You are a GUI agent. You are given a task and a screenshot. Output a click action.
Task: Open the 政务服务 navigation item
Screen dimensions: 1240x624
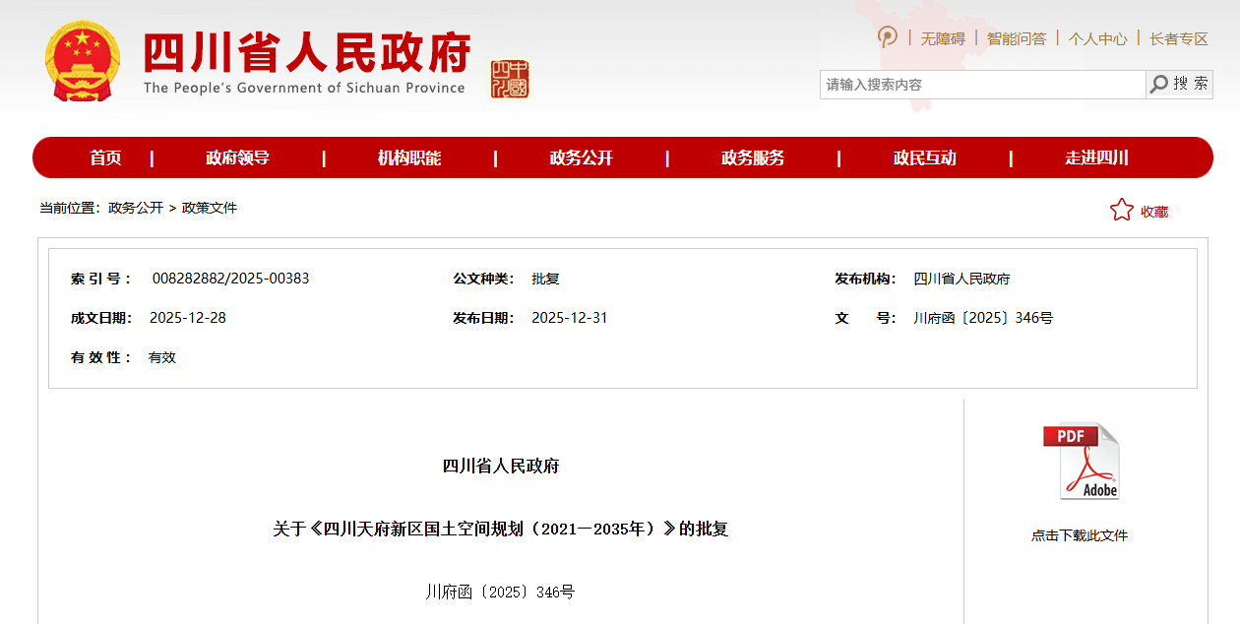coord(753,158)
